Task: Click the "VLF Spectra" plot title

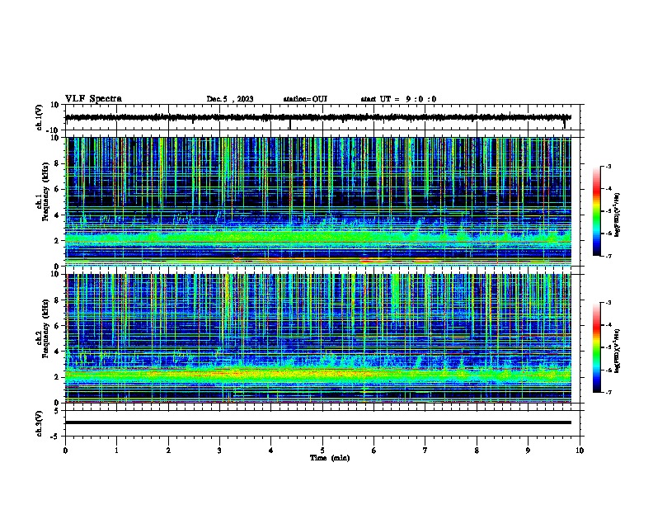Action: 93,99
